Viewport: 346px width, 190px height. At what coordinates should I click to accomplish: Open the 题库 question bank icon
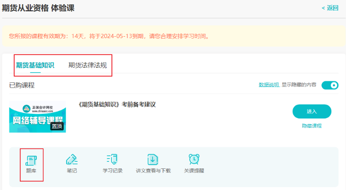pyautogui.click(x=32, y=159)
